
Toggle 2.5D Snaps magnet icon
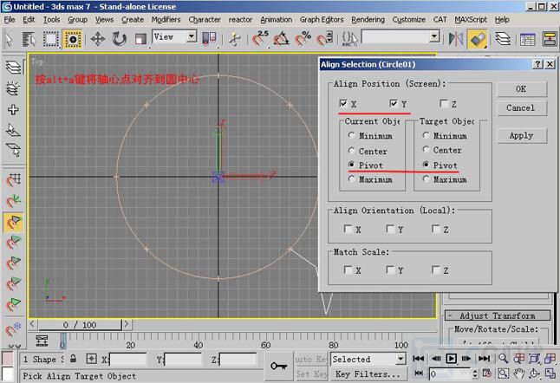[x=260, y=38]
